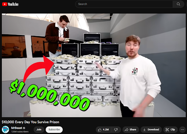Viewport: 187px width, 134px height.
Task: Dislike the video with thumbs down
Action: (x=116, y=130)
